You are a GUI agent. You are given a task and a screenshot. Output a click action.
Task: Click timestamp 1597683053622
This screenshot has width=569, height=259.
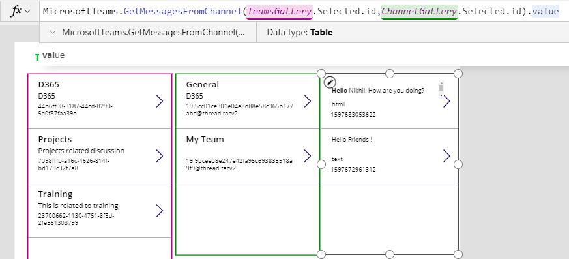[353, 115]
